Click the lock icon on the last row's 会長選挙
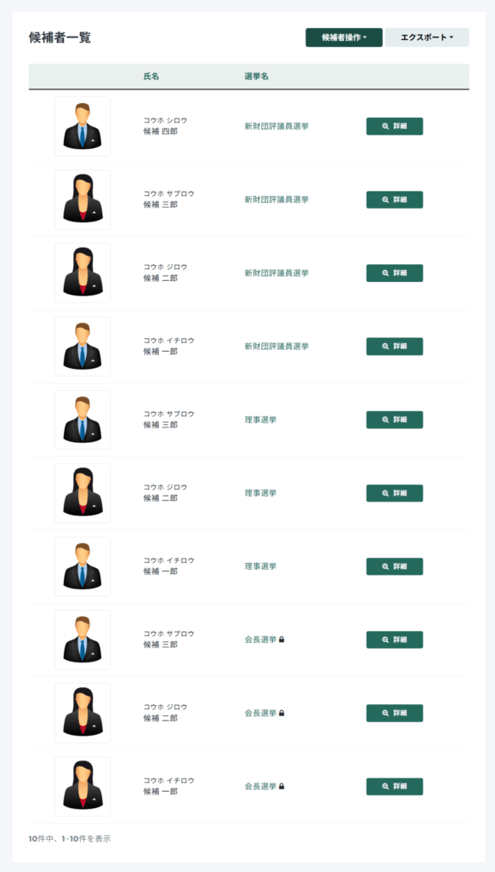495x872 pixels. [282, 786]
